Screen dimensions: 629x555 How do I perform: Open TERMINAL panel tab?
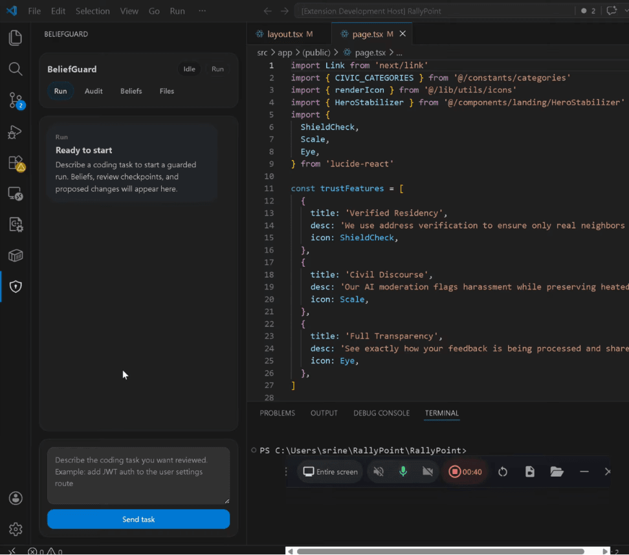click(x=442, y=413)
